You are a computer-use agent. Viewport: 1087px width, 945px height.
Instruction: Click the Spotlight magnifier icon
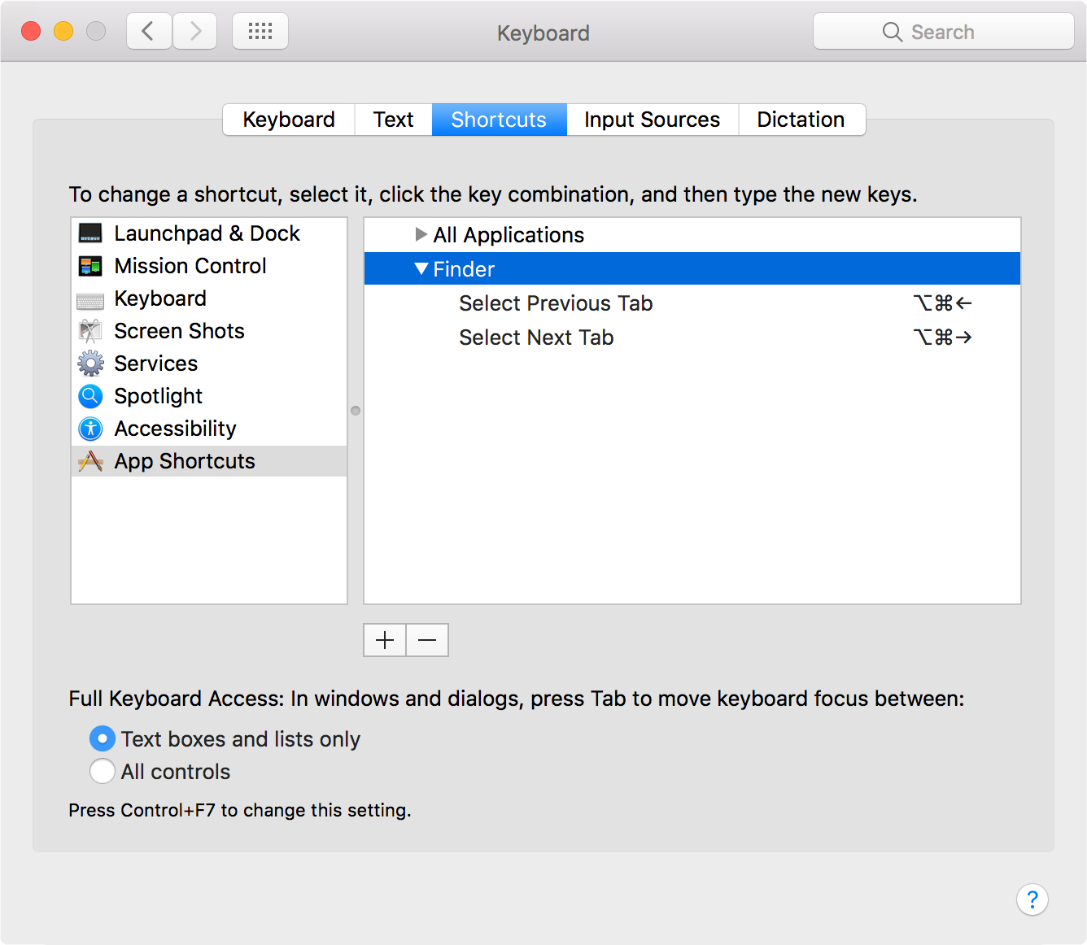point(90,396)
